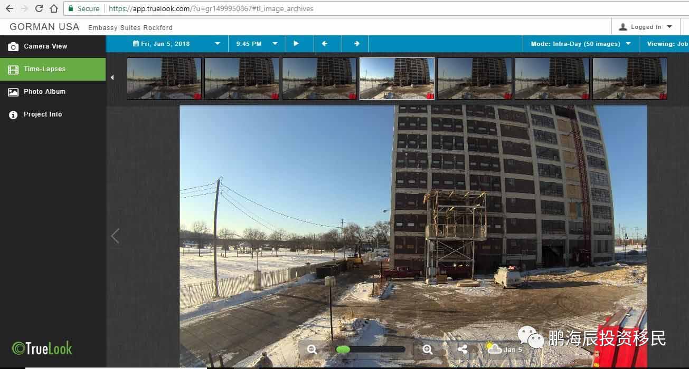This screenshot has width=689, height=369.
Task: Open the Logged In account dropdown
Action: (646, 27)
